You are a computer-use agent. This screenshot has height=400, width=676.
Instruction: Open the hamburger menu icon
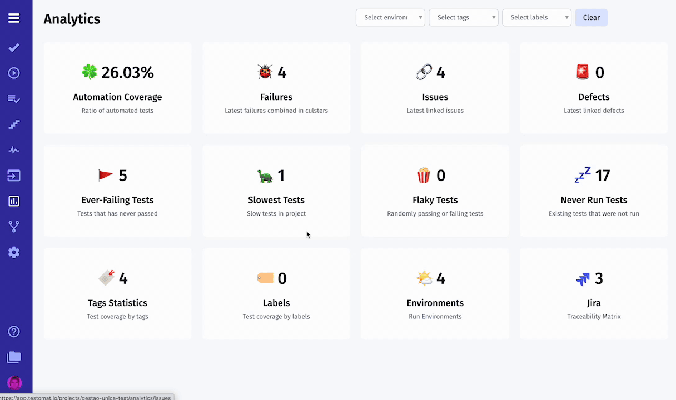[14, 18]
